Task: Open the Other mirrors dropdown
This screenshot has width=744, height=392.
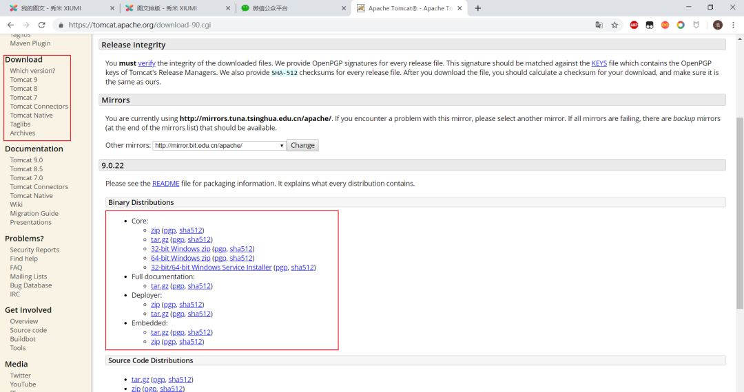Action: point(219,145)
